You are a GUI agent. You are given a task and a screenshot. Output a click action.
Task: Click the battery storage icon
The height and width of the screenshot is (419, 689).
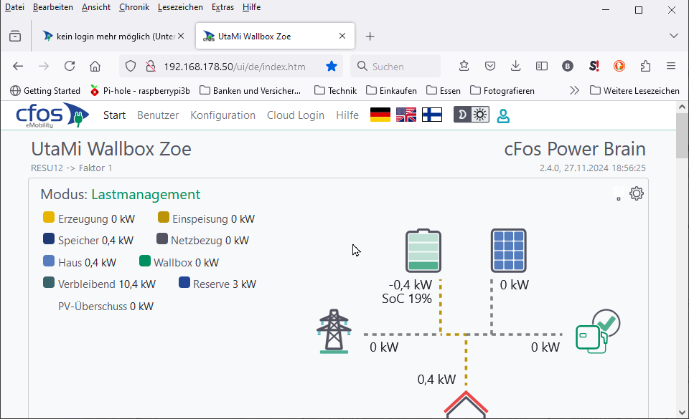[x=423, y=251]
